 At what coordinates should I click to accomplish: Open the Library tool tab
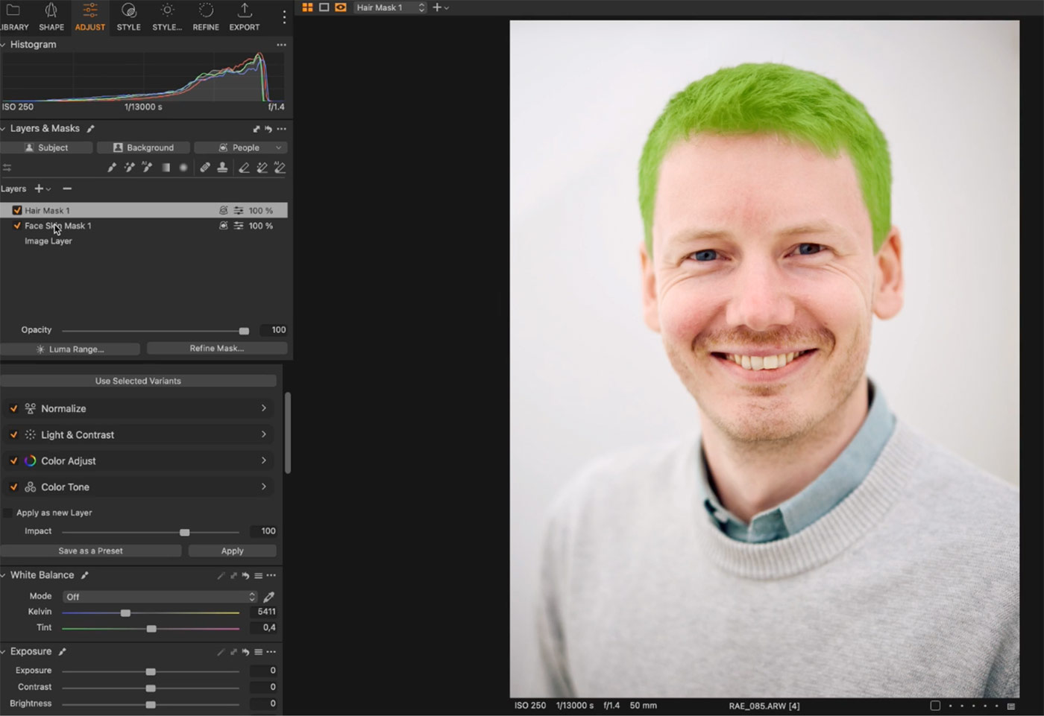[13, 17]
